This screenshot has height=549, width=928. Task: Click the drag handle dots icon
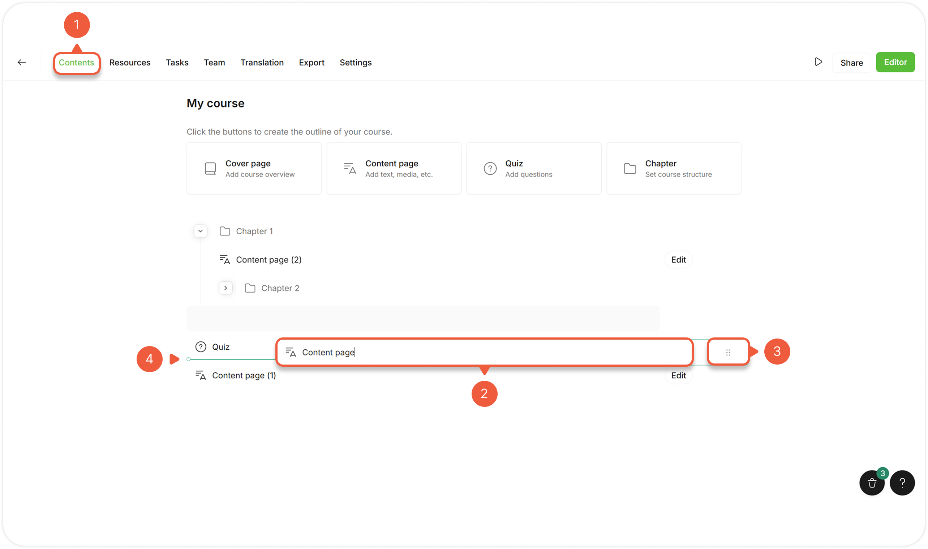coord(728,352)
